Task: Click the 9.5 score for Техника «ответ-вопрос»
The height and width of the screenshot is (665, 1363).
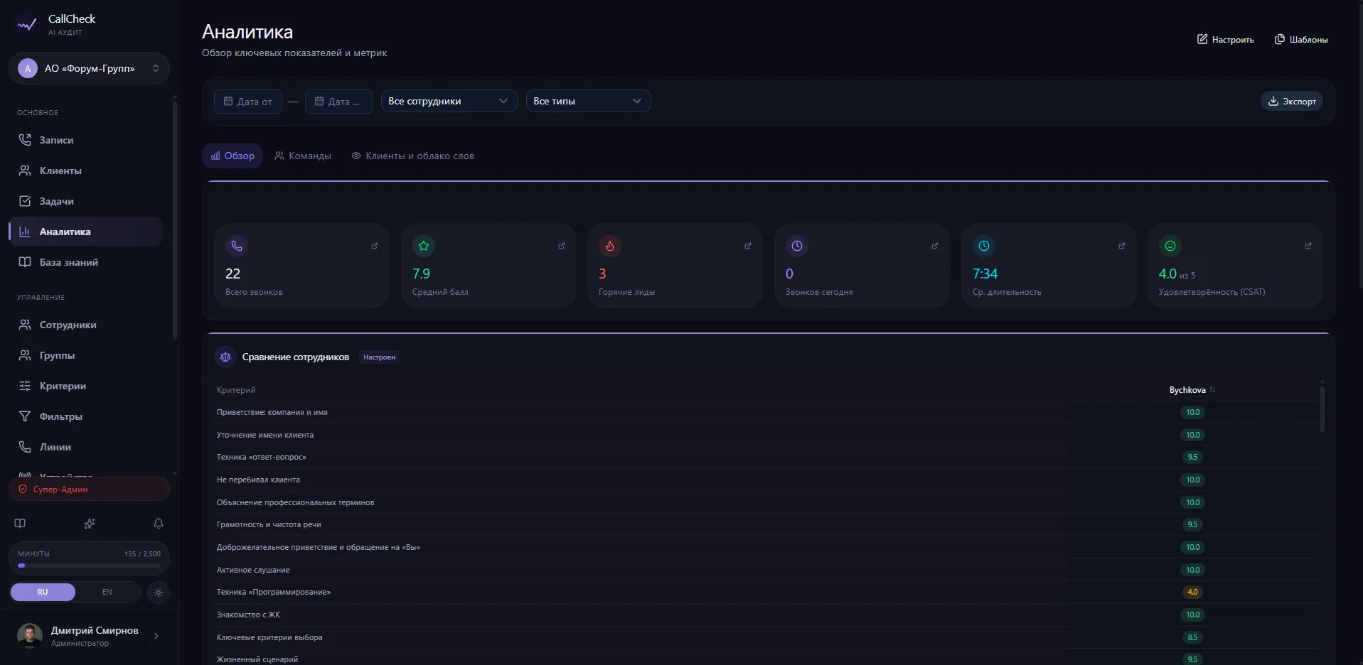Action: [1192, 457]
